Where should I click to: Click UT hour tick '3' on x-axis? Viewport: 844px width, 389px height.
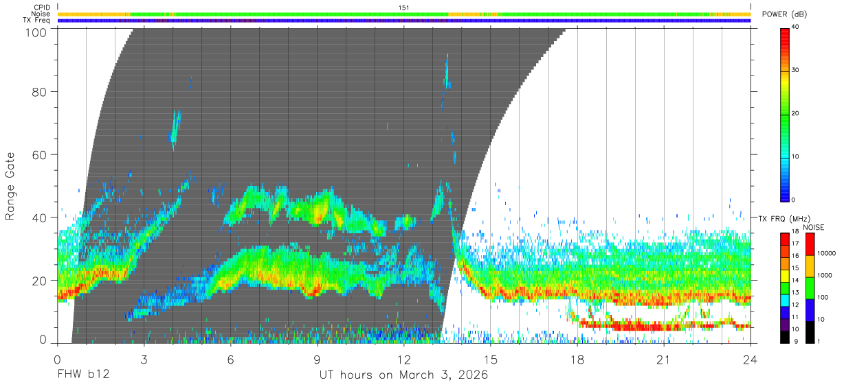pos(144,359)
